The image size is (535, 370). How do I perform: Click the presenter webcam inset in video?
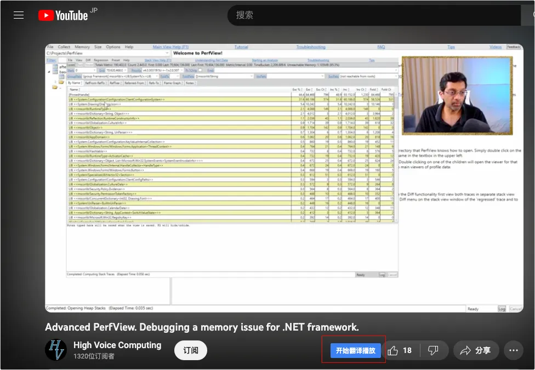457,95
